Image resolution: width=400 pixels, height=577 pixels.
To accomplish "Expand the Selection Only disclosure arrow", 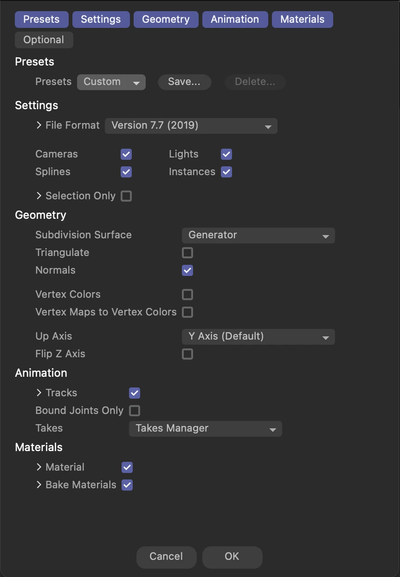I will click(x=39, y=196).
